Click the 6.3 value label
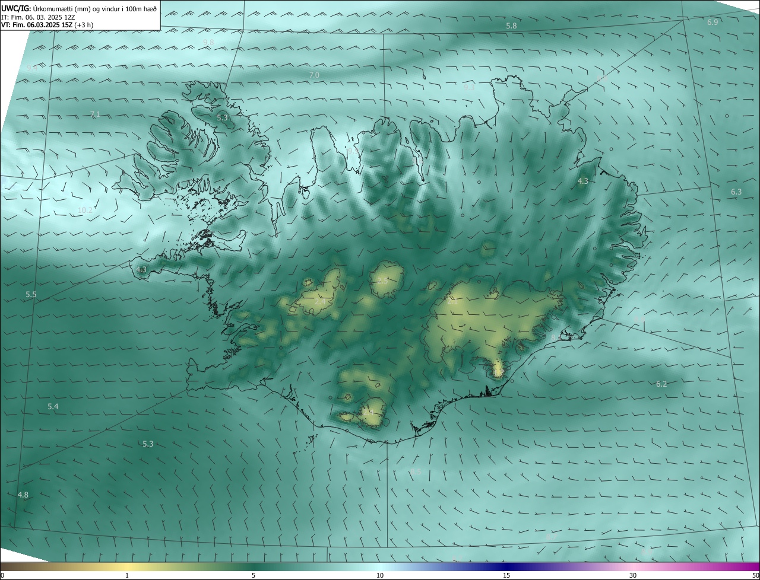760x580 pixels. (736, 192)
